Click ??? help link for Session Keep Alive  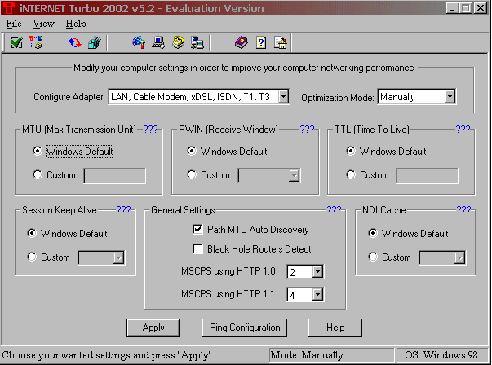pos(123,209)
